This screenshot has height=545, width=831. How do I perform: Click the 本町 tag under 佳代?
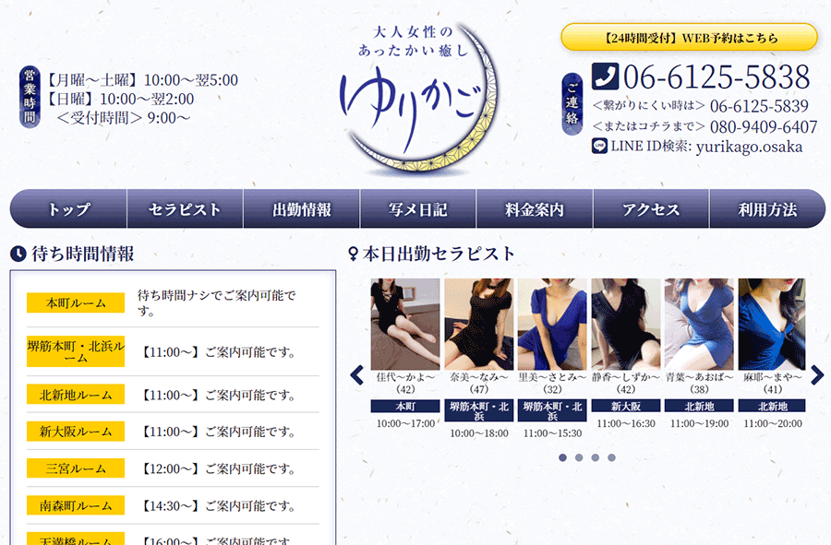click(x=405, y=407)
